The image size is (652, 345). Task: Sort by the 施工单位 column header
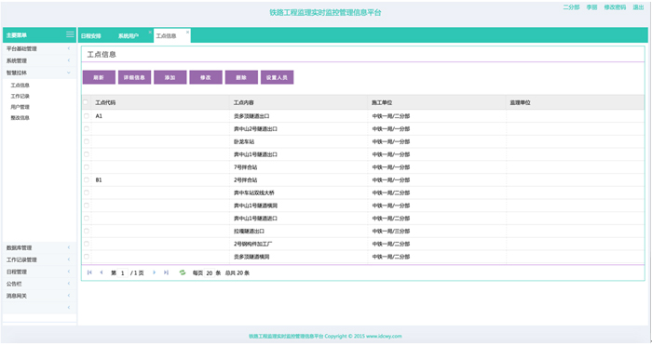382,102
